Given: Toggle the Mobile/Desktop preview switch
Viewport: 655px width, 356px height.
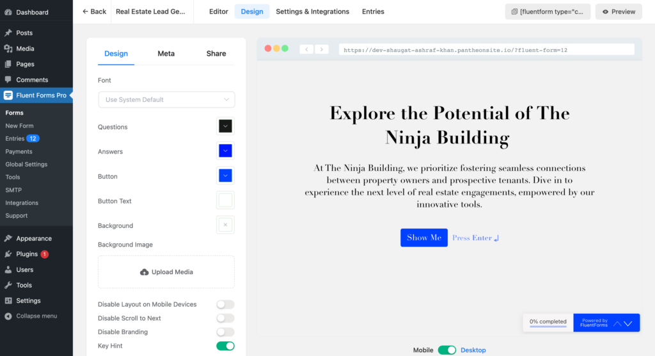Looking at the screenshot, I should (x=447, y=350).
